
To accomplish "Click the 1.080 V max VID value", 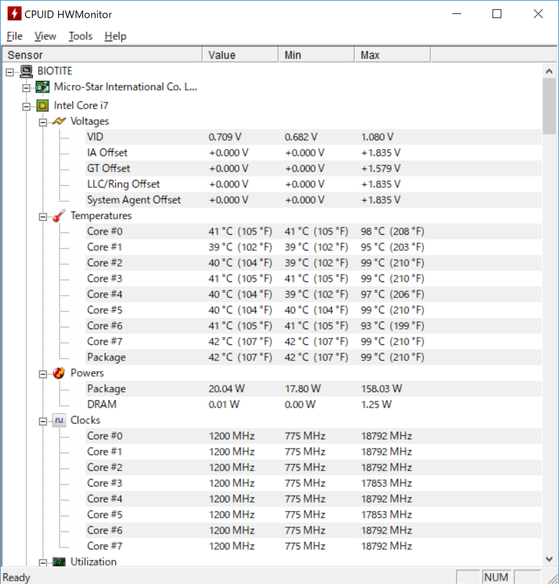I will [377, 137].
